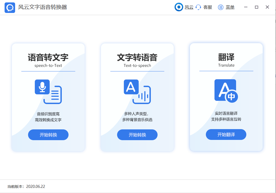Start speech-to-text with 开始转换 button

tap(48, 135)
